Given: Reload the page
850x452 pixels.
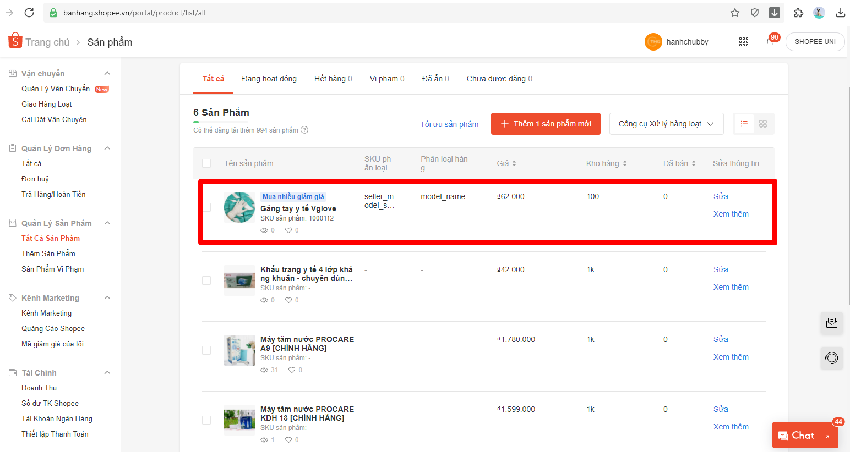Looking at the screenshot, I should [x=29, y=13].
